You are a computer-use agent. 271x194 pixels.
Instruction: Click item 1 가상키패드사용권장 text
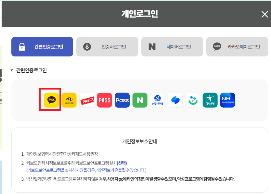tap(62, 154)
